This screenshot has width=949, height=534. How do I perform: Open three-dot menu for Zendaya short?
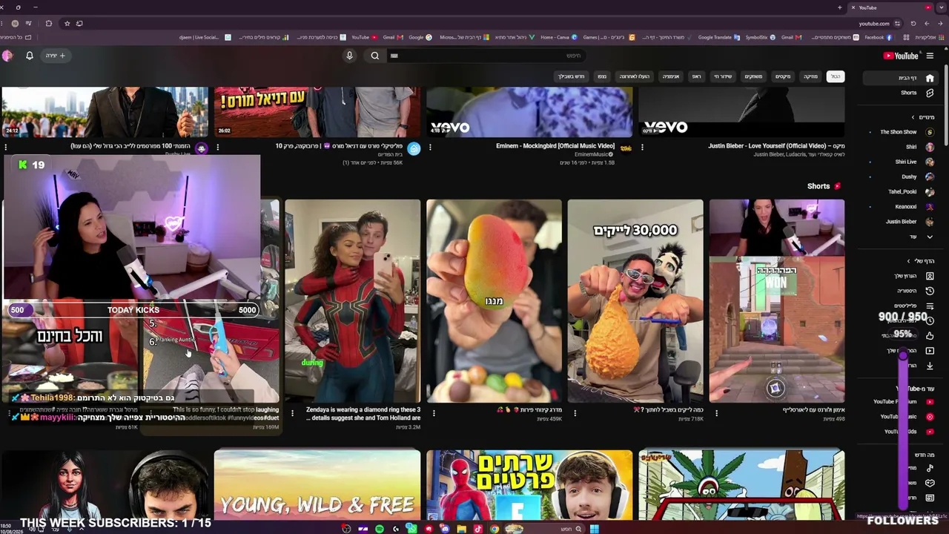[292, 413]
